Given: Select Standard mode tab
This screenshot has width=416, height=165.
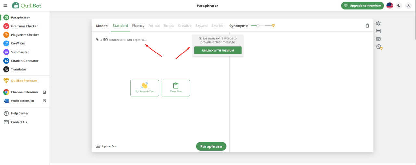Looking at the screenshot, I should tap(120, 26).
